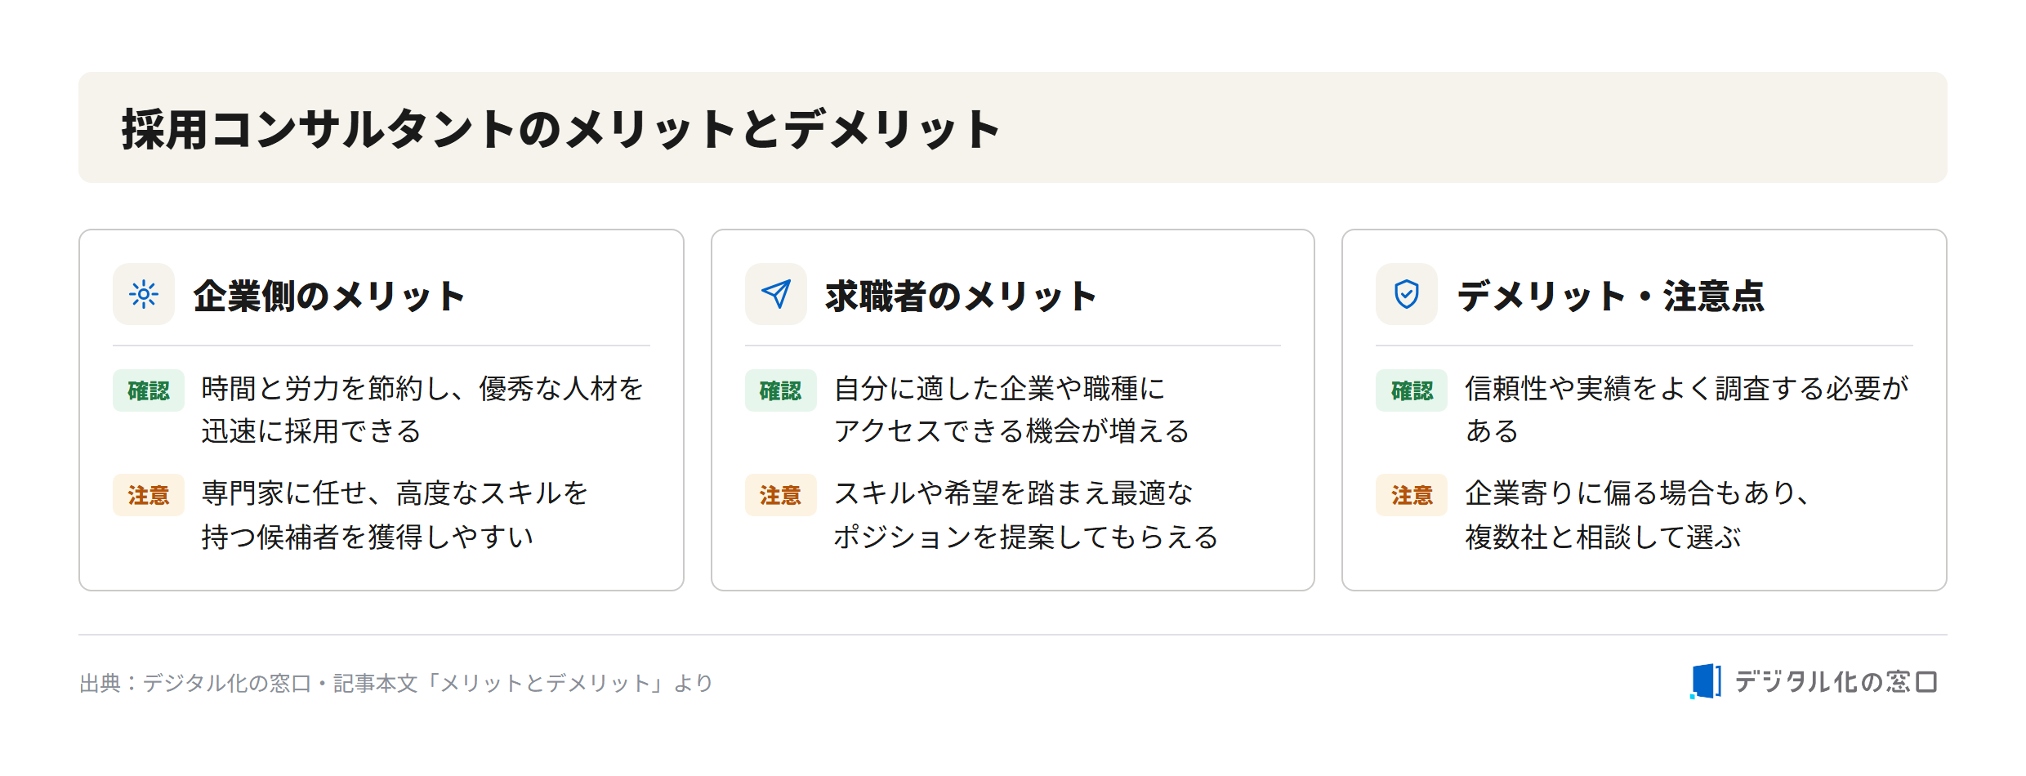
Task: Click the blue デジタル化の窓口 logo icon
Action: [1706, 681]
